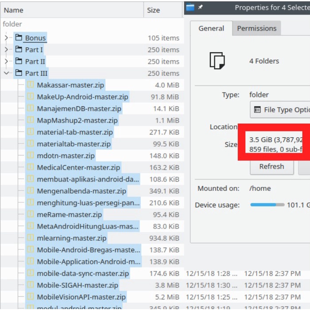This screenshot has height=310, width=310.
Task: Select meRame-master.zip file name
Action: [69, 214]
